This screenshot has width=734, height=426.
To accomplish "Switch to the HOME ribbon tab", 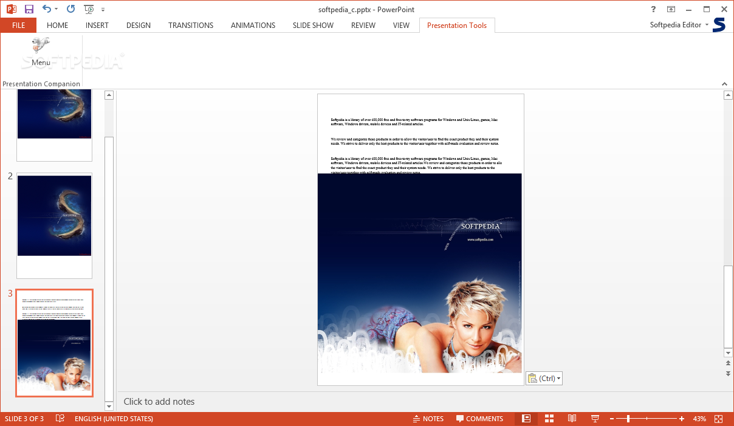I will (x=57, y=25).
